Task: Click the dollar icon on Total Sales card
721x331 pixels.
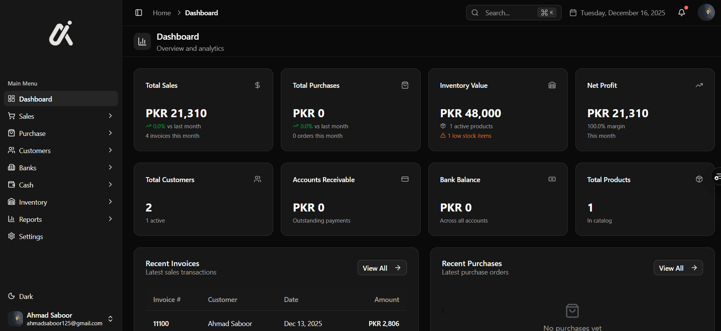Action: (258, 85)
